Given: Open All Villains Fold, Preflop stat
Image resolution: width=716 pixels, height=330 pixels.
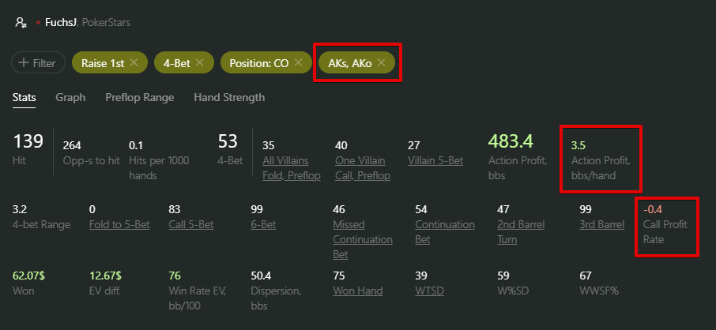Looking at the screenshot, I should coord(291,168).
